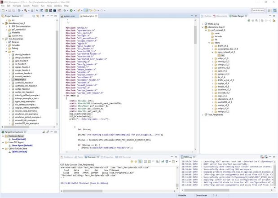The image size is (278, 198).
Task: Click the Save icon in main toolbar
Action: pyautogui.click(x=10, y=10)
